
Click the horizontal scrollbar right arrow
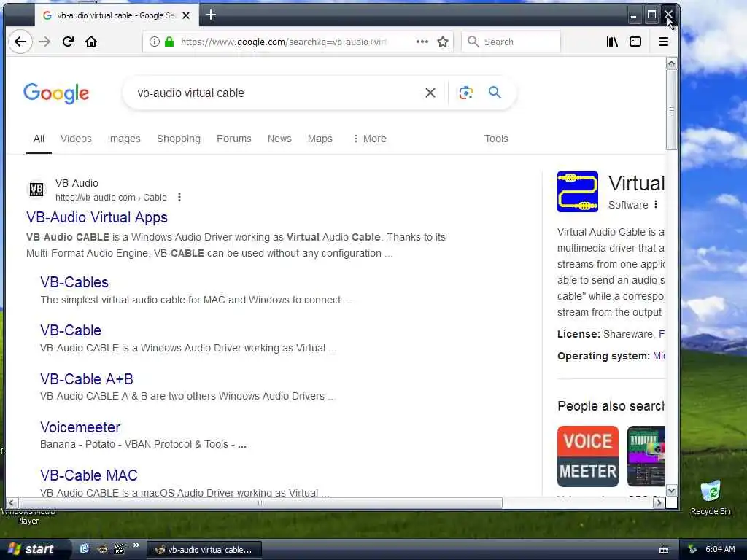pyautogui.click(x=659, y=502)
